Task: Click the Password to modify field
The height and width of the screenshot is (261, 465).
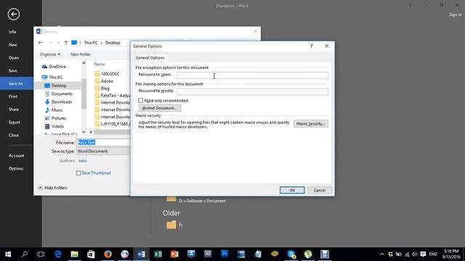Action: coord(253,91)
